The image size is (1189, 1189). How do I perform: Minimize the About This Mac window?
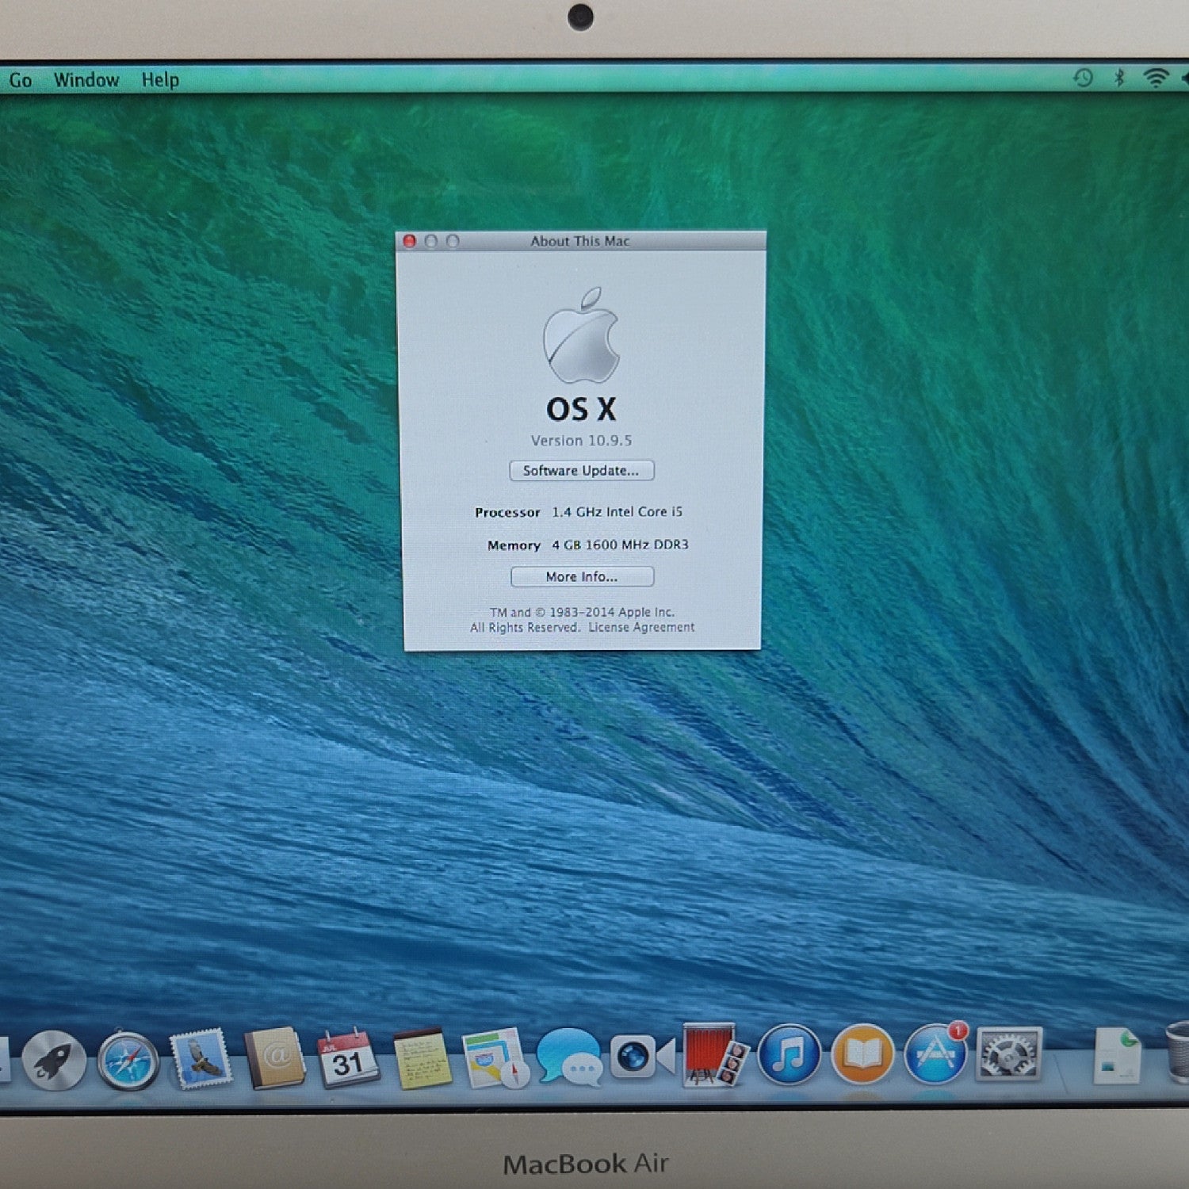[431, 241]
